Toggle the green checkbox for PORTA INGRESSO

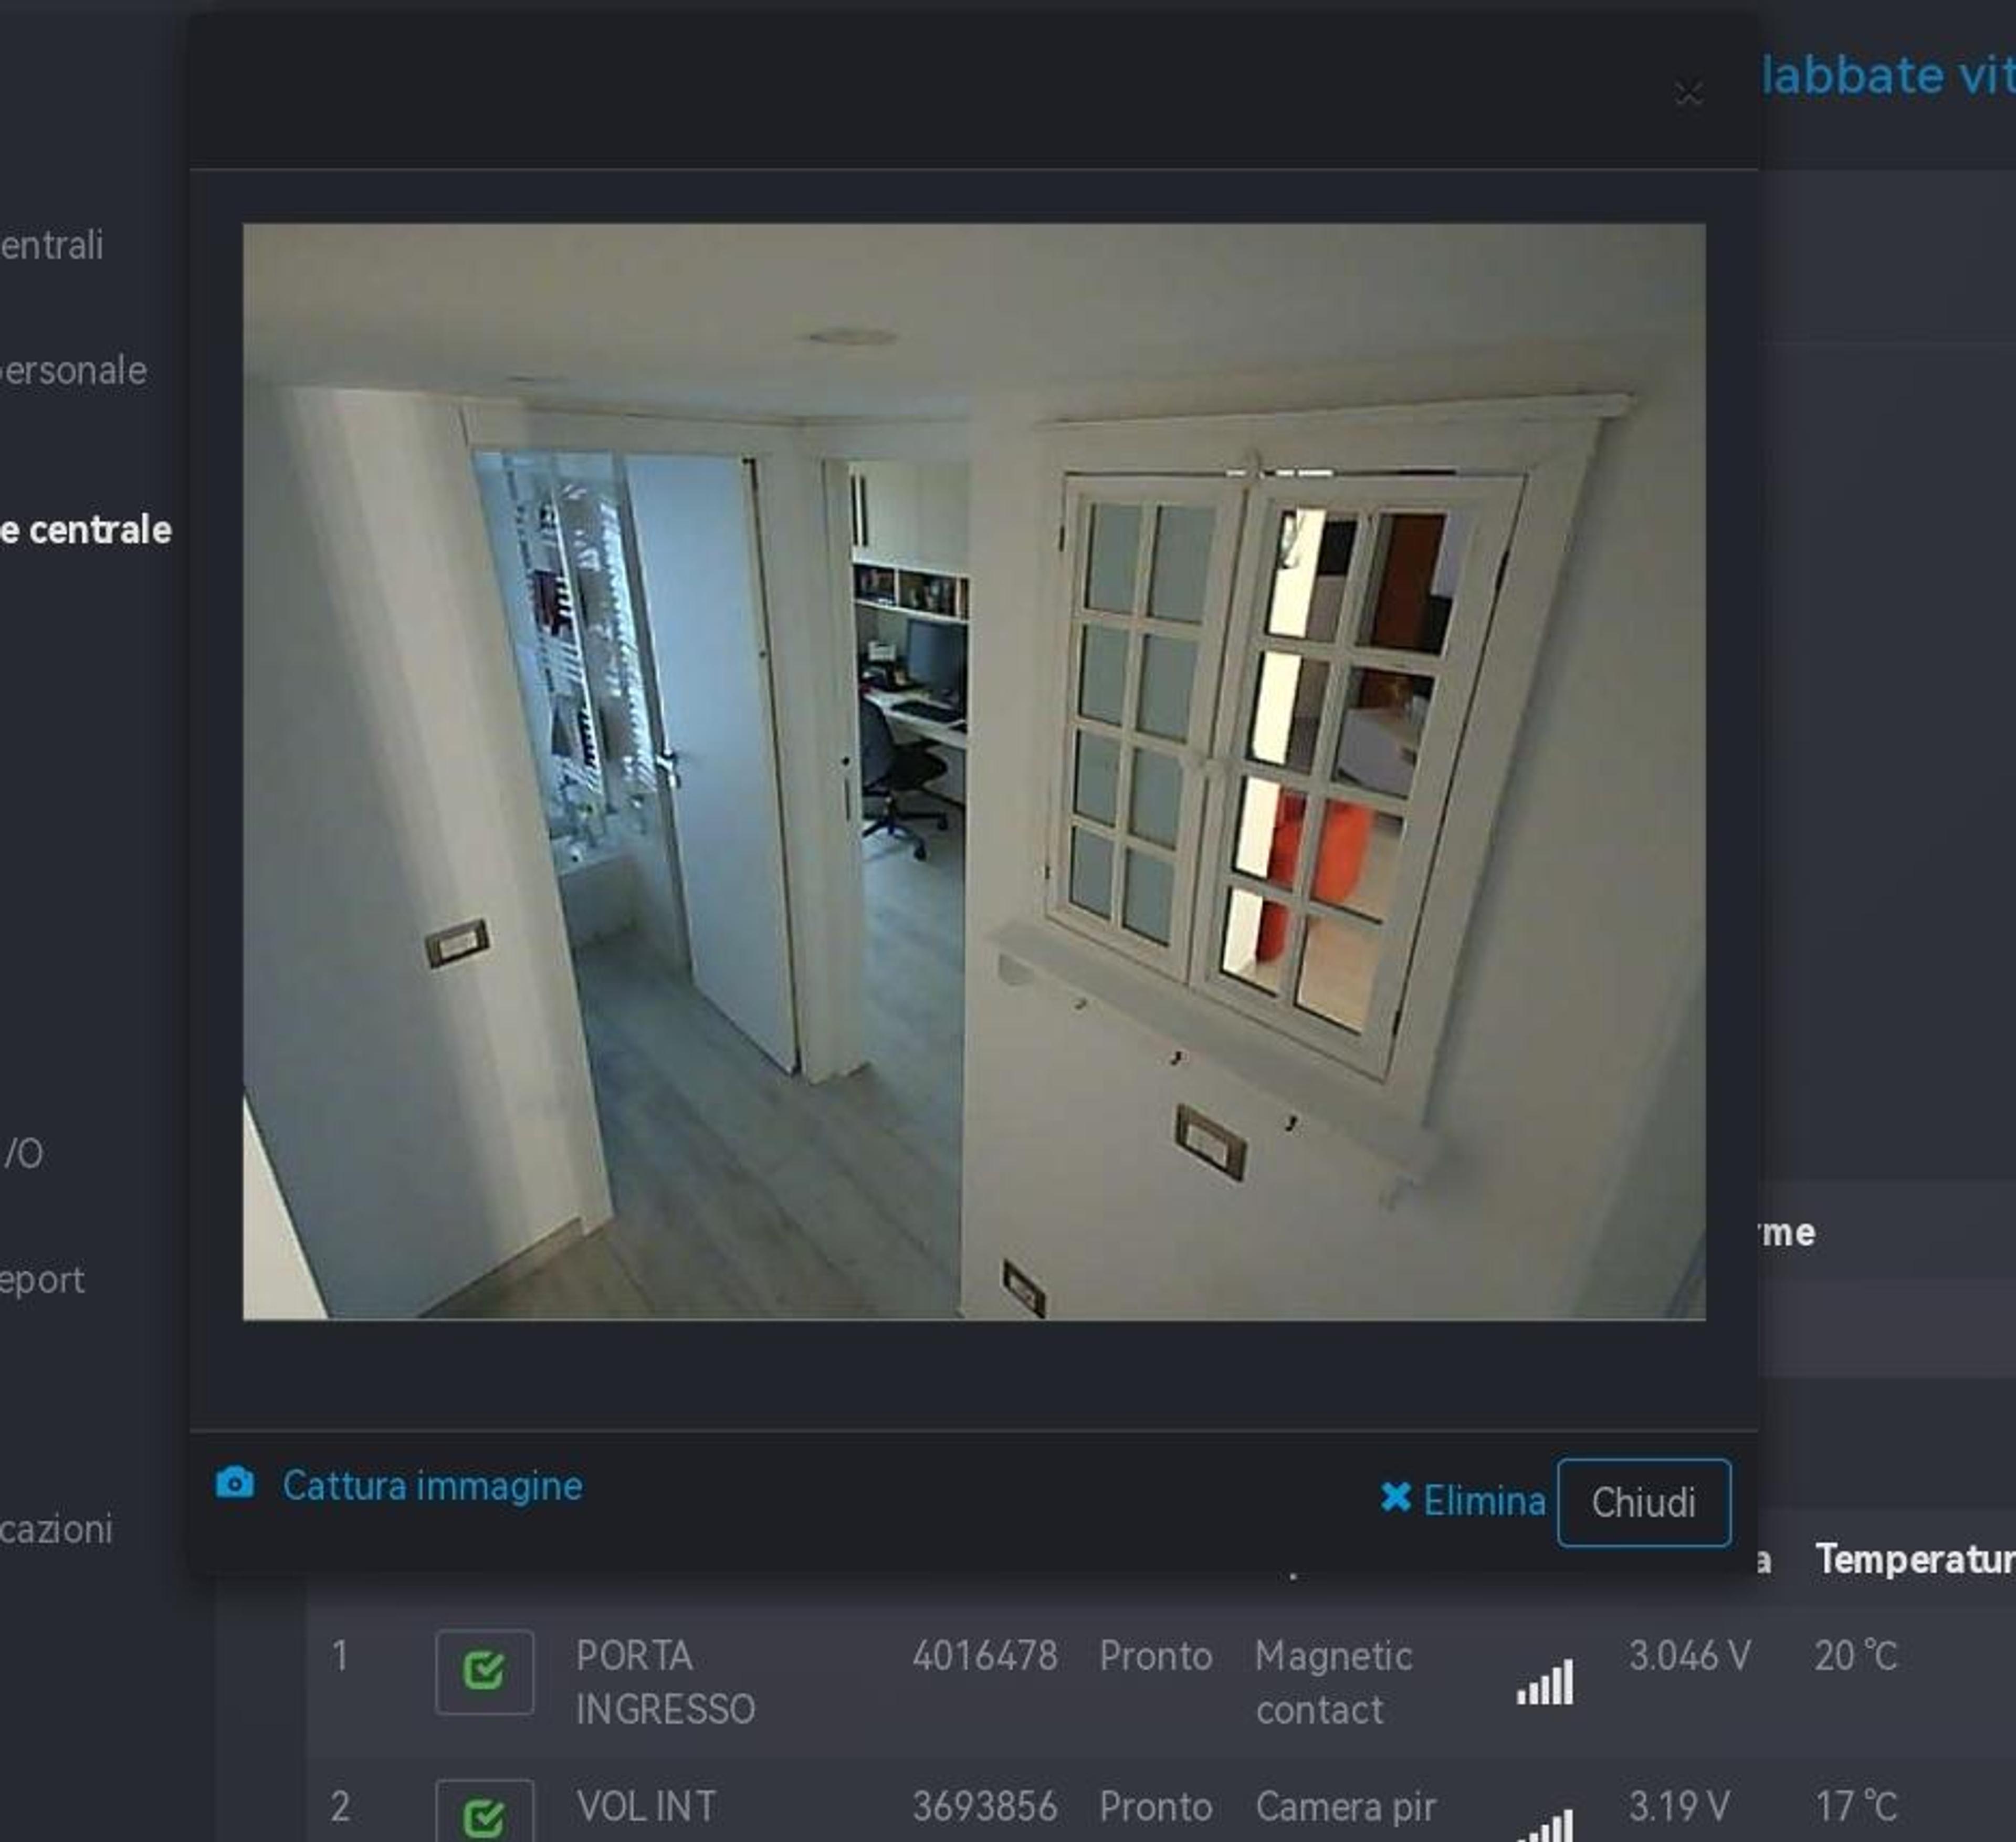click(x=484, y=1671)
